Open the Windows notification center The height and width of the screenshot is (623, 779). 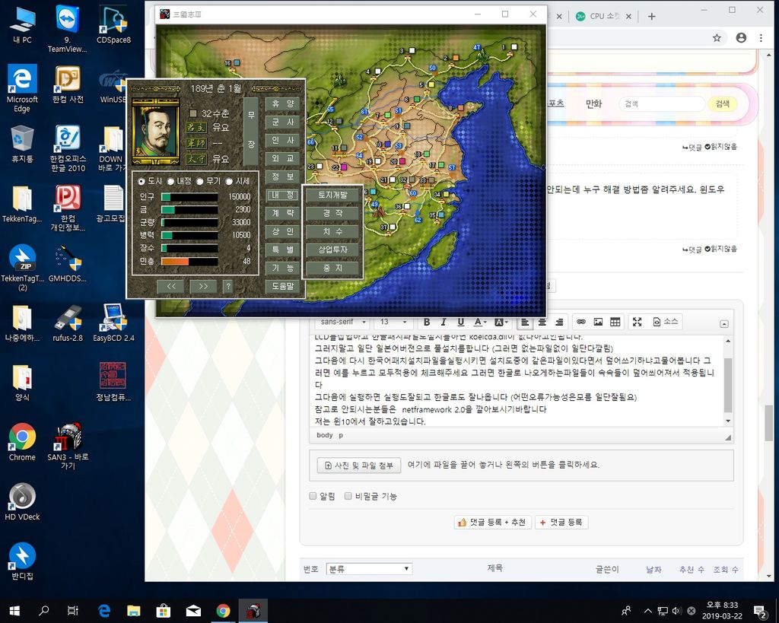click(x=760, y=611)
